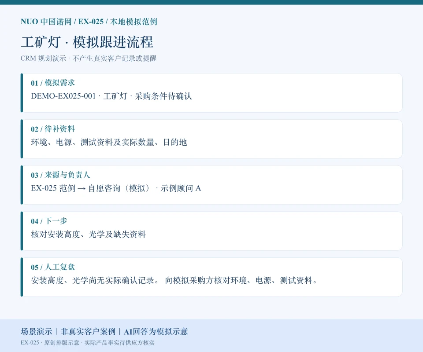Select the '04 / 下一步' heading

tap(49, 221)
